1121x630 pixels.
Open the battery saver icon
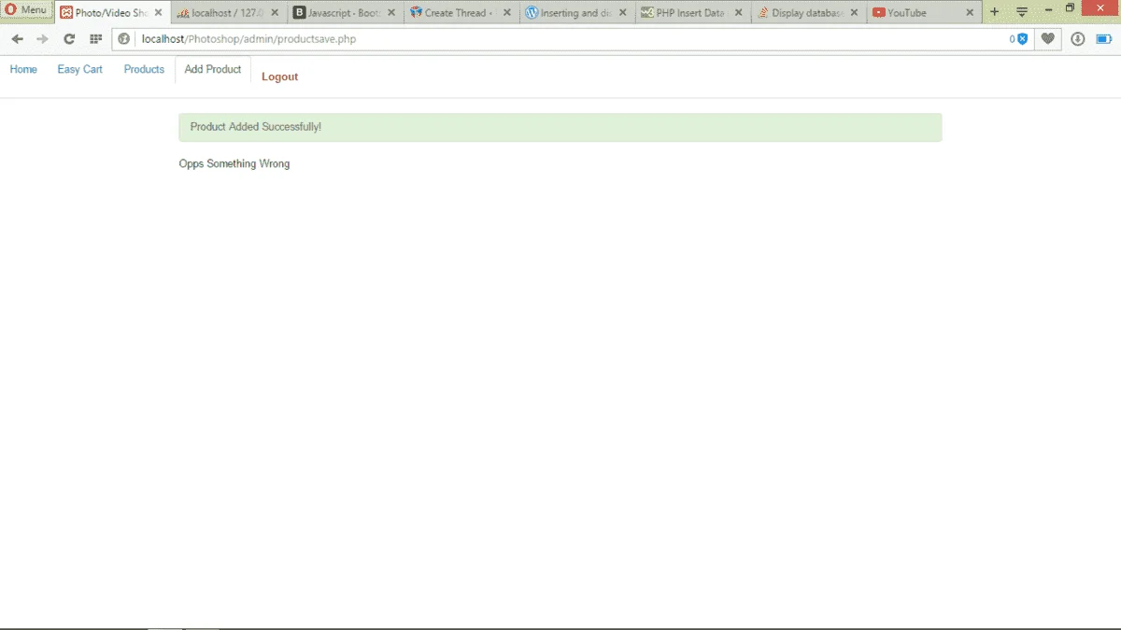(1104, 39)
